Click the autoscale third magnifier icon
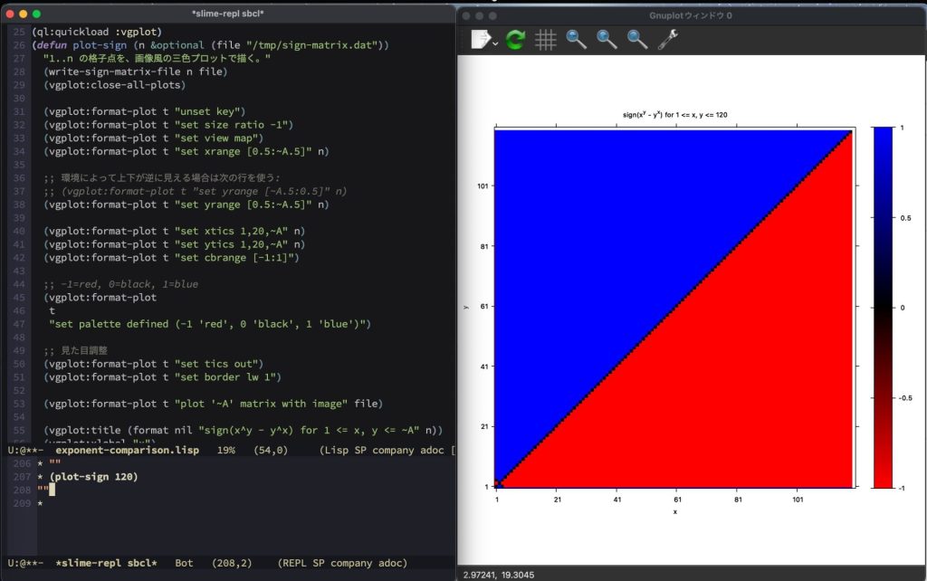The image size is (927, 581). click(637, 40)
